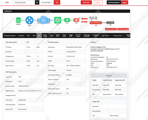This screenshot has height=120, width=148.
Task: Select the red ODP icon
Action: point(76,20)
